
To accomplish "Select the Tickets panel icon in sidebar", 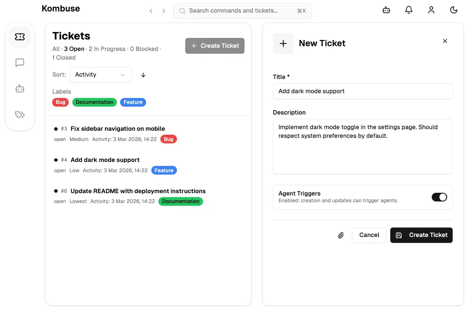I will coord(20,37).
